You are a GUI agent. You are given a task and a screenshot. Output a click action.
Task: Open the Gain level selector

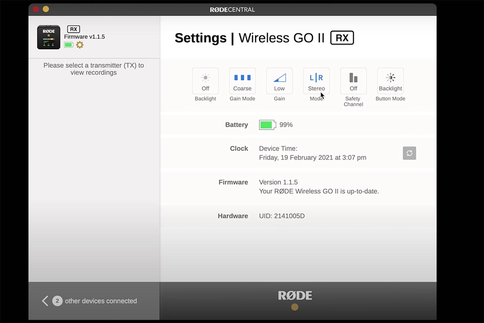(279, 81)
